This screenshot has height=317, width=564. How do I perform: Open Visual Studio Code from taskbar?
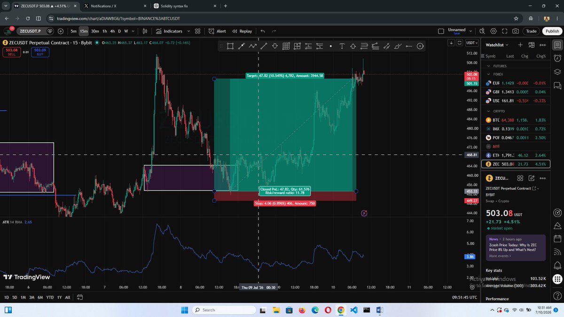coord(353,310)
